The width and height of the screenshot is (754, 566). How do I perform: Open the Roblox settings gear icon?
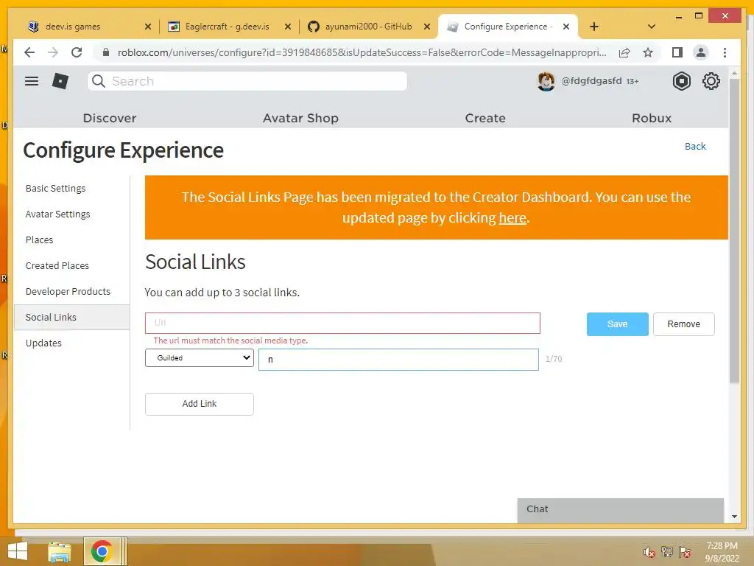pyautogui.click(x=711, y=81)
